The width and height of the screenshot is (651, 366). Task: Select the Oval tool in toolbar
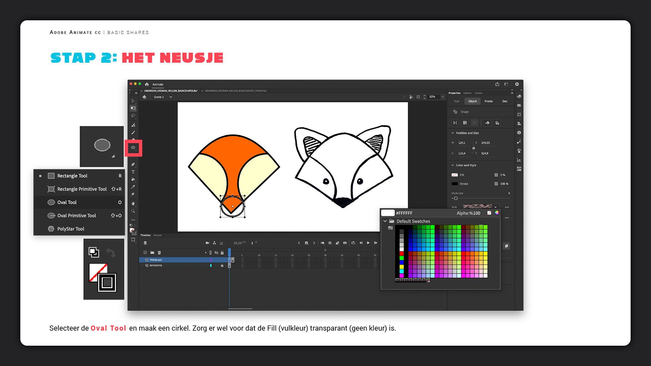[133, 148]
